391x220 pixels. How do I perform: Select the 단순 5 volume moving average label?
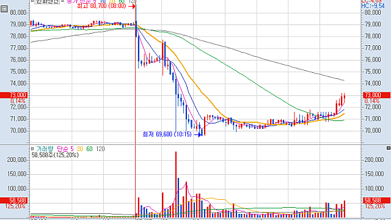click(x=65, y=149)
